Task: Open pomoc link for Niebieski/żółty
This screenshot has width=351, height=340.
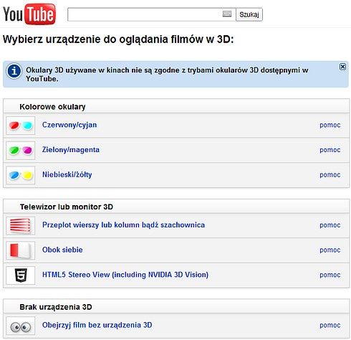Action: coord(330,175)
